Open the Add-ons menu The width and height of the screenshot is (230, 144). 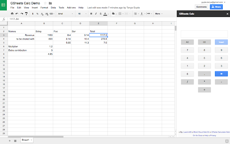point(71,8)
